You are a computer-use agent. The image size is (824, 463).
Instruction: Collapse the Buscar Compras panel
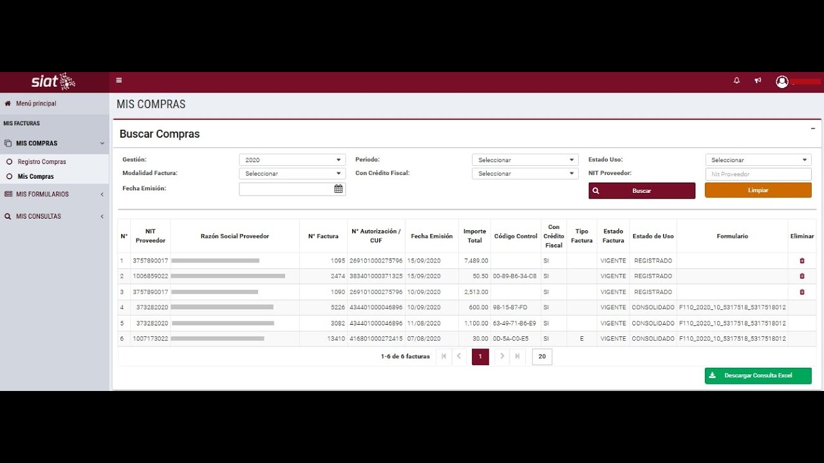coord(813,128)
